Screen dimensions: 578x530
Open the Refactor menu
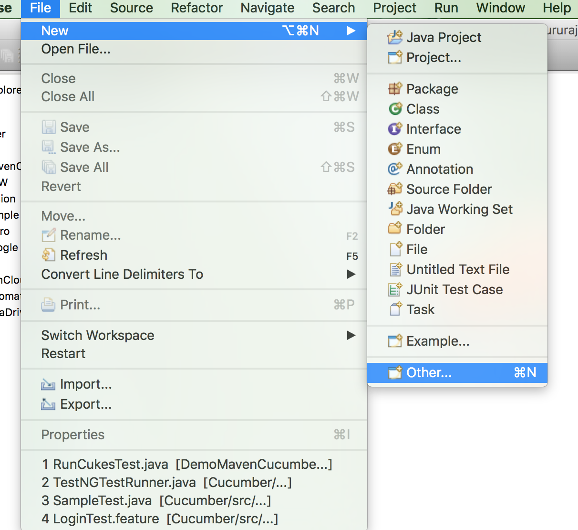point(196,8)
